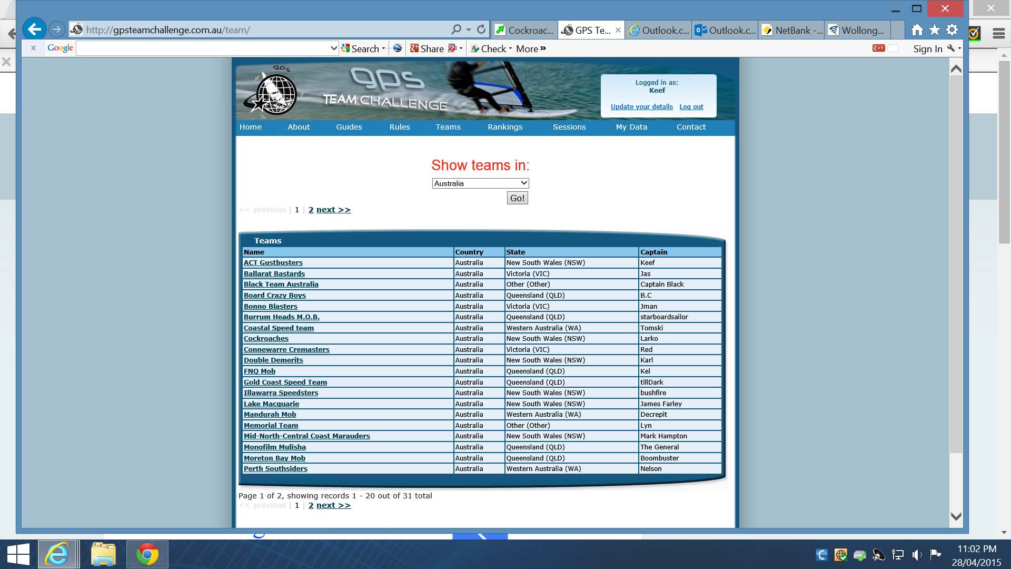Launch Chrome from the taskbar
The width and height of the screenshot is (1011, 569).
click(147, 554)
